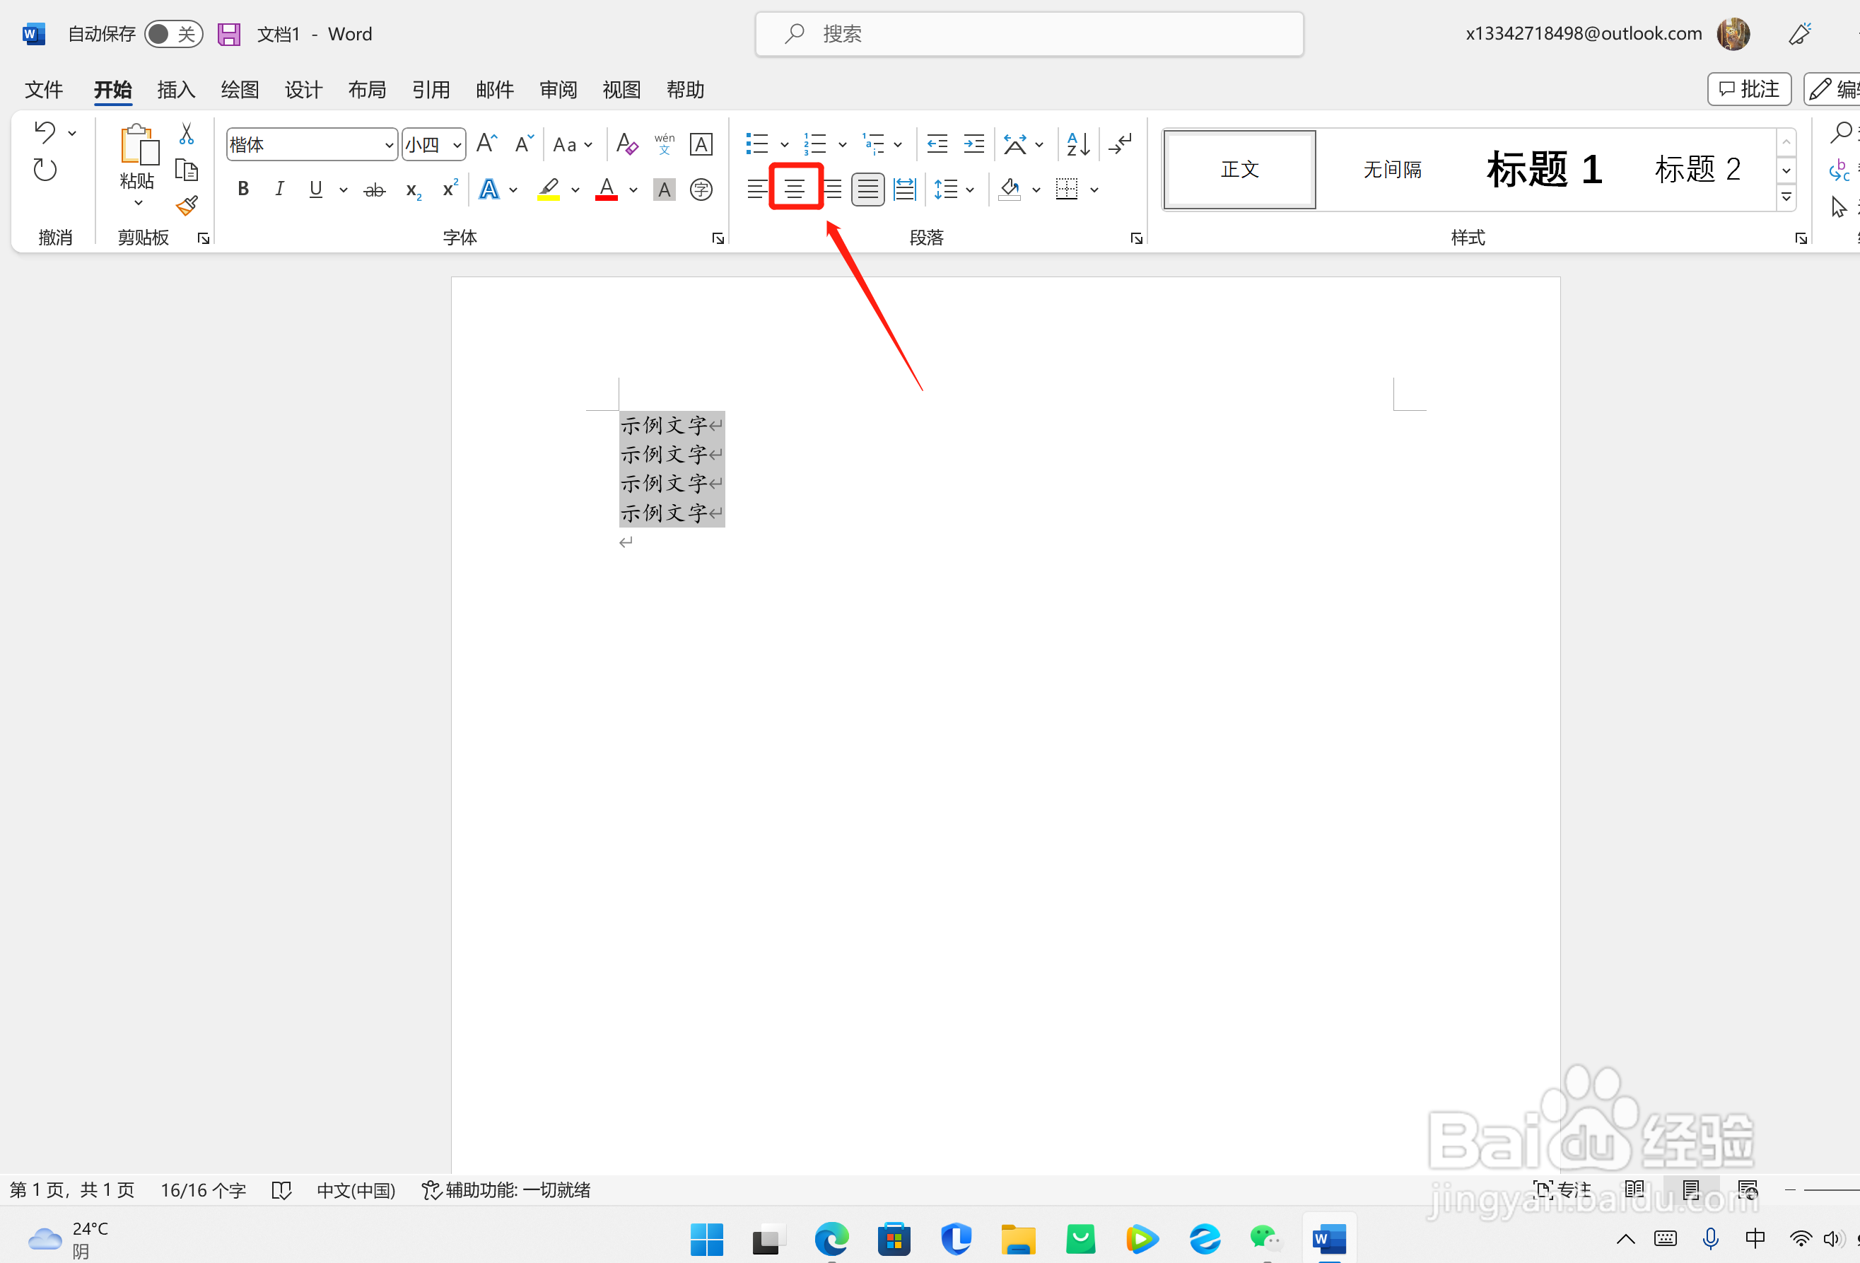Select the Format Painter brush
Viewport: 1860px width, 1263px height.
(187, 206)
